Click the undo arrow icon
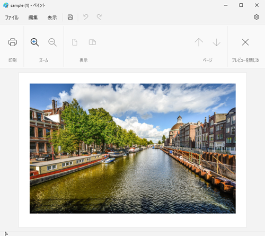Viewport: 265px width, 236px height. click(x=86, y=17)
